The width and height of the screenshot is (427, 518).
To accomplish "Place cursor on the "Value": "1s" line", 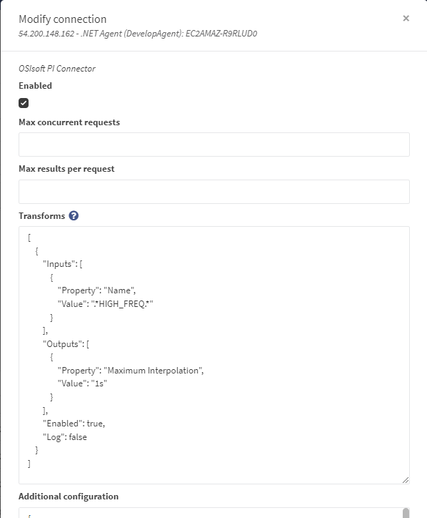I will (x=82, y=383).
